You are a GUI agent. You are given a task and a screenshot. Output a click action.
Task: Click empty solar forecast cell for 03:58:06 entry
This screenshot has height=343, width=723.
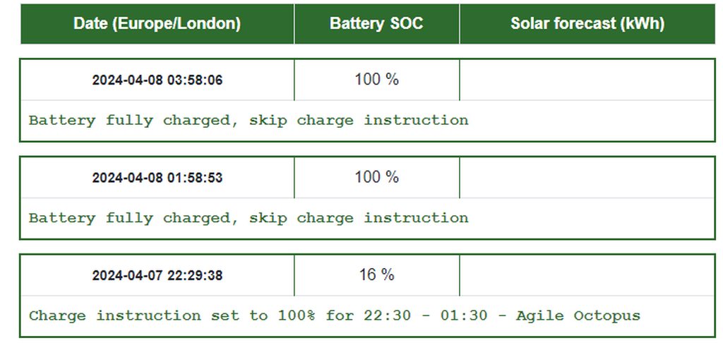click(x=587, y=80)
